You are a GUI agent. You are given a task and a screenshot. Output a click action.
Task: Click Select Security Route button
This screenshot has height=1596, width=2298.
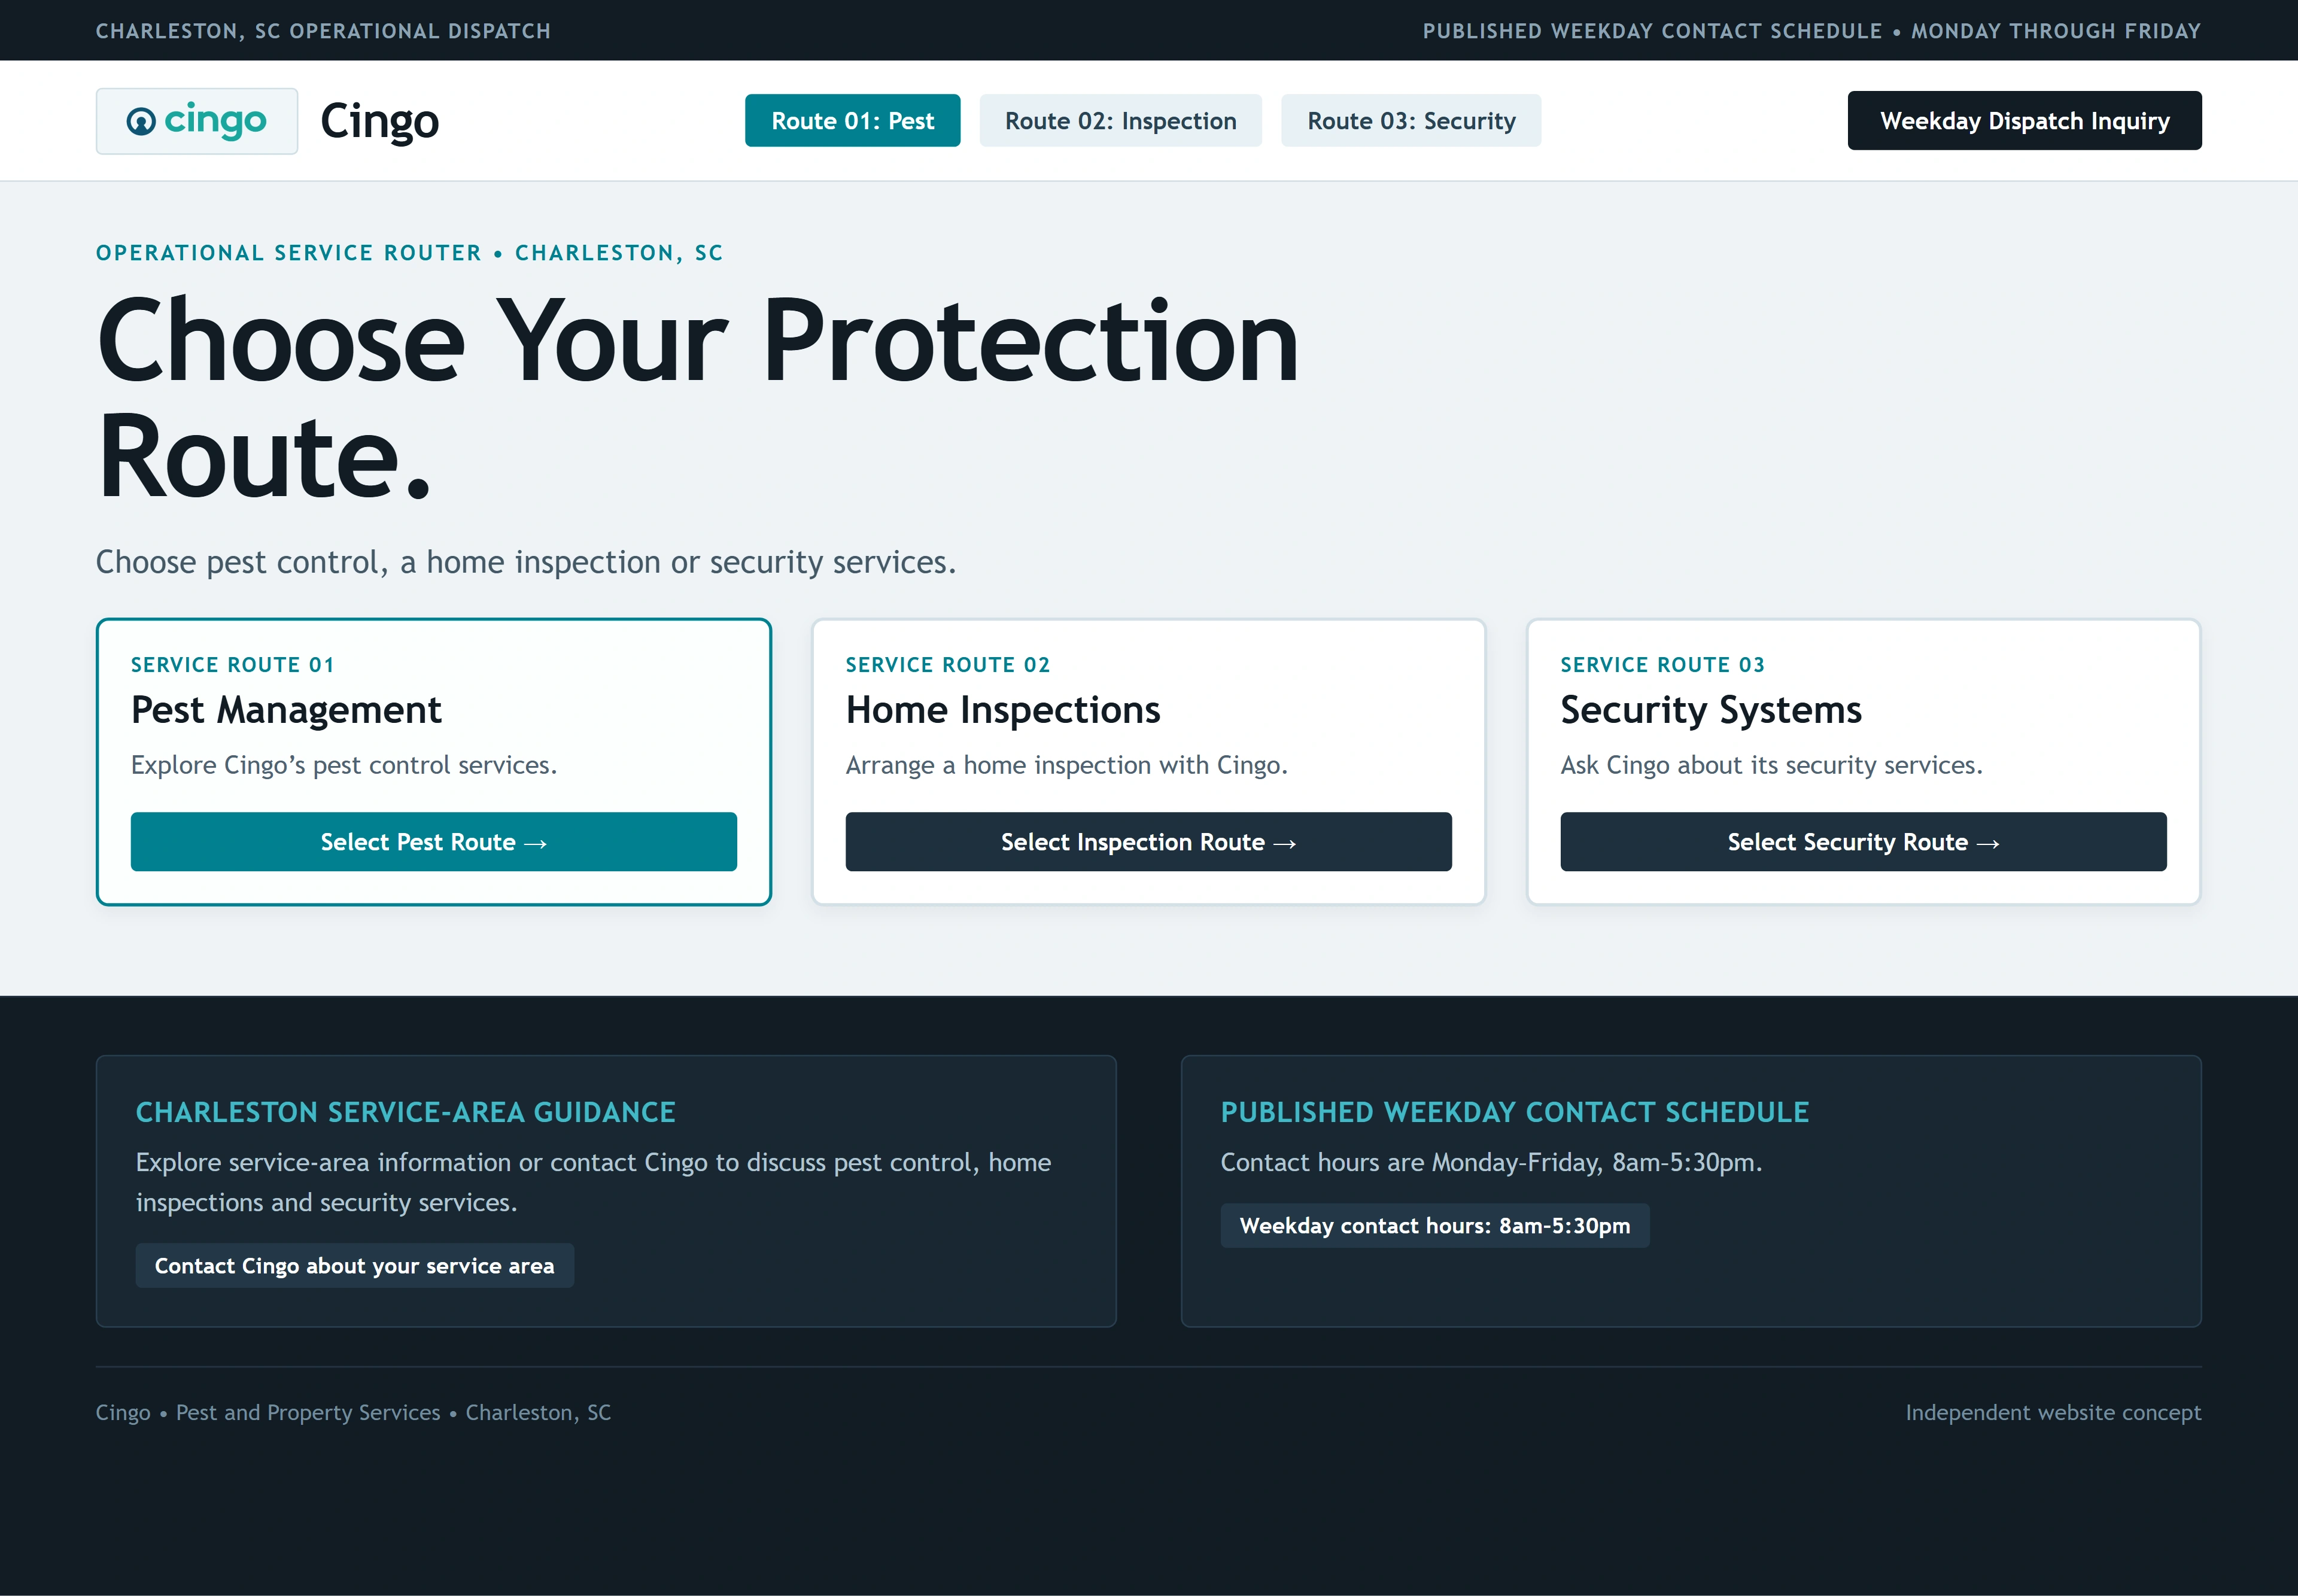[x=1863, y=842]
